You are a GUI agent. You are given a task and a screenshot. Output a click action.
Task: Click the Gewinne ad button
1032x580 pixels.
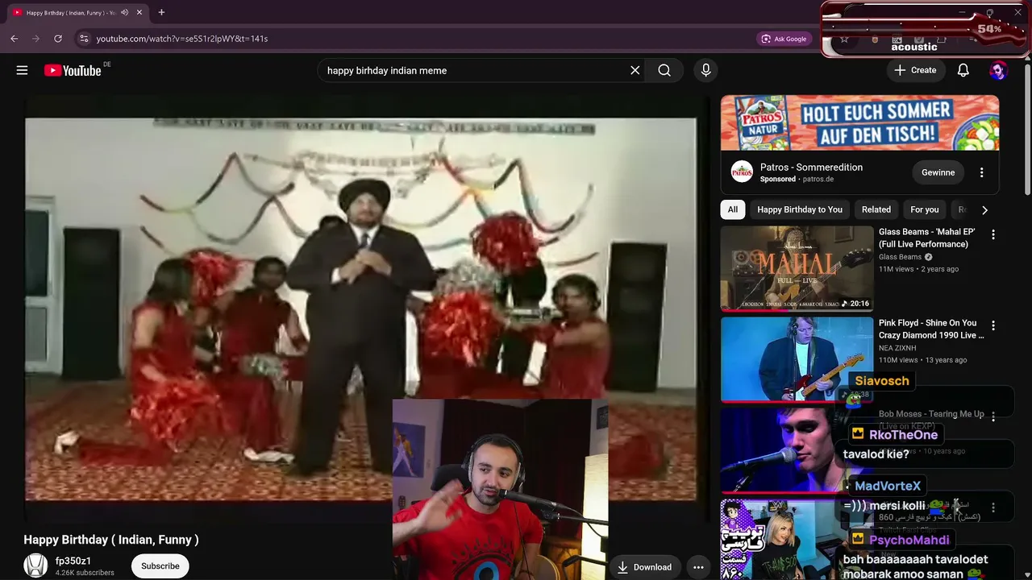point(938,172)
